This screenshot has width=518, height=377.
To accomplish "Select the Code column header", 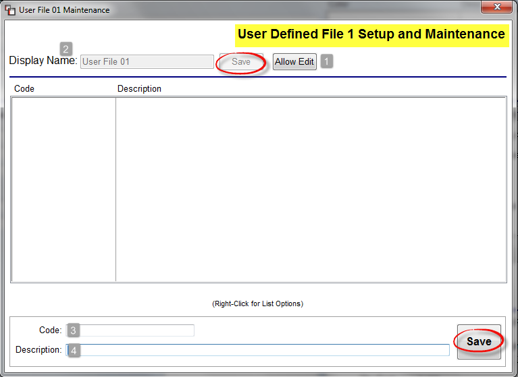I will tap(24, 89).
